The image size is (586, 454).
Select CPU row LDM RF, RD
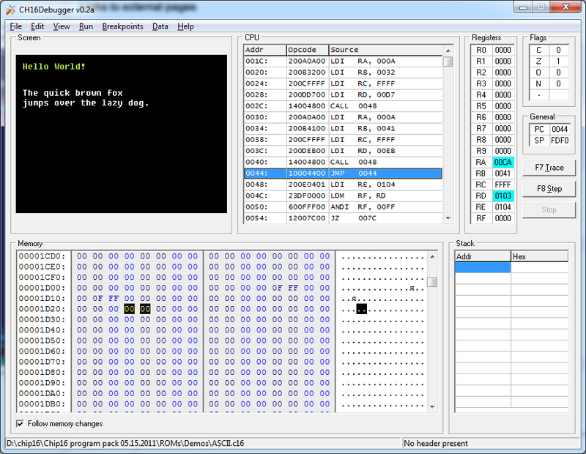pyautogui.click(x=343, y=196)
